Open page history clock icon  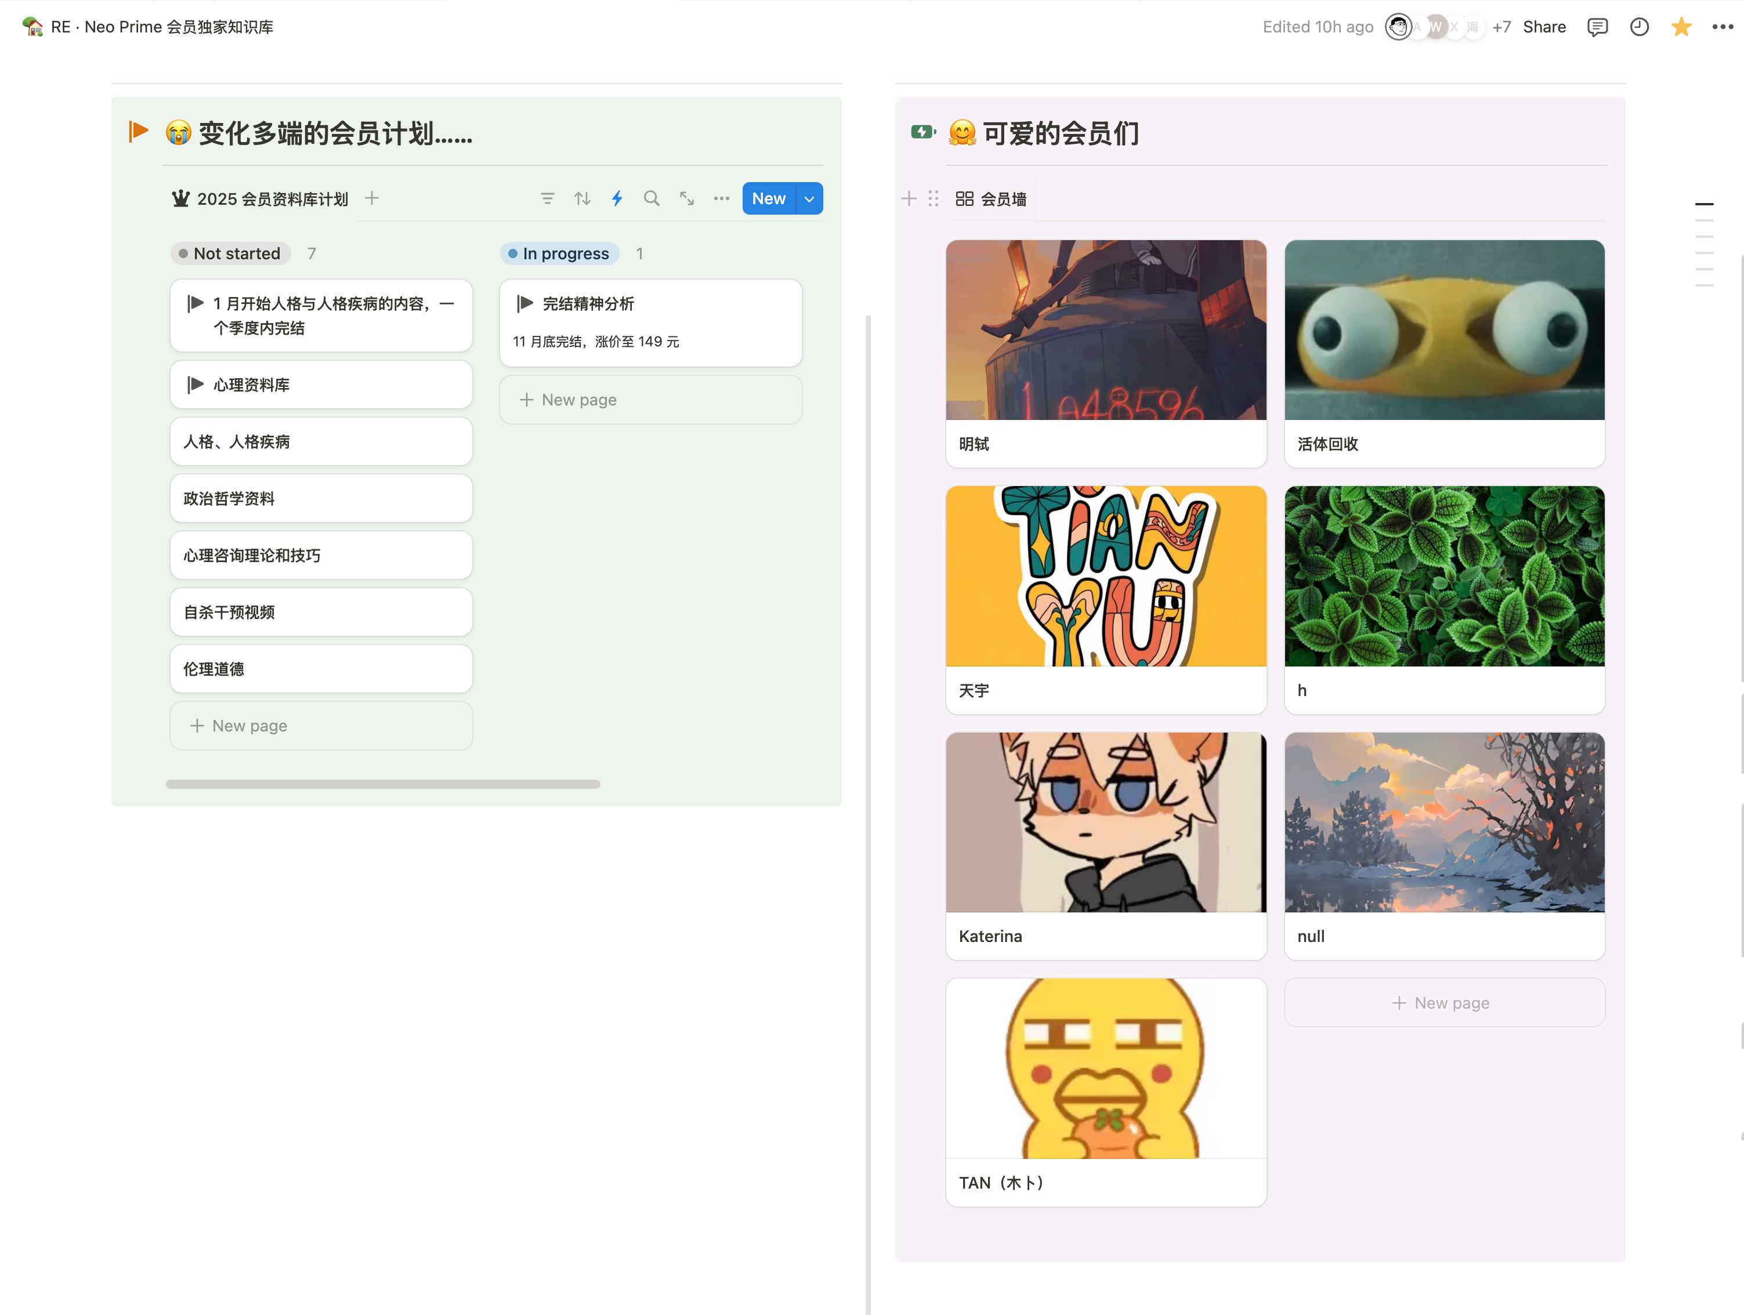click(x=1639, y=27)
